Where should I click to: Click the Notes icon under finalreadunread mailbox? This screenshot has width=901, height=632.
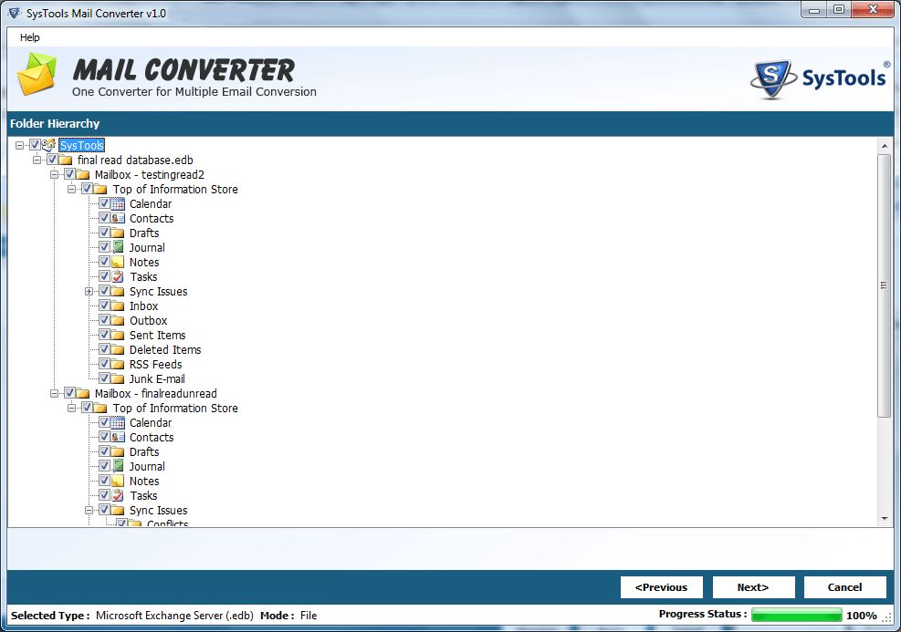pos(118,481)
